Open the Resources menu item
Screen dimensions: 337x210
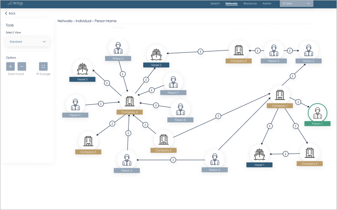(250, 3)
